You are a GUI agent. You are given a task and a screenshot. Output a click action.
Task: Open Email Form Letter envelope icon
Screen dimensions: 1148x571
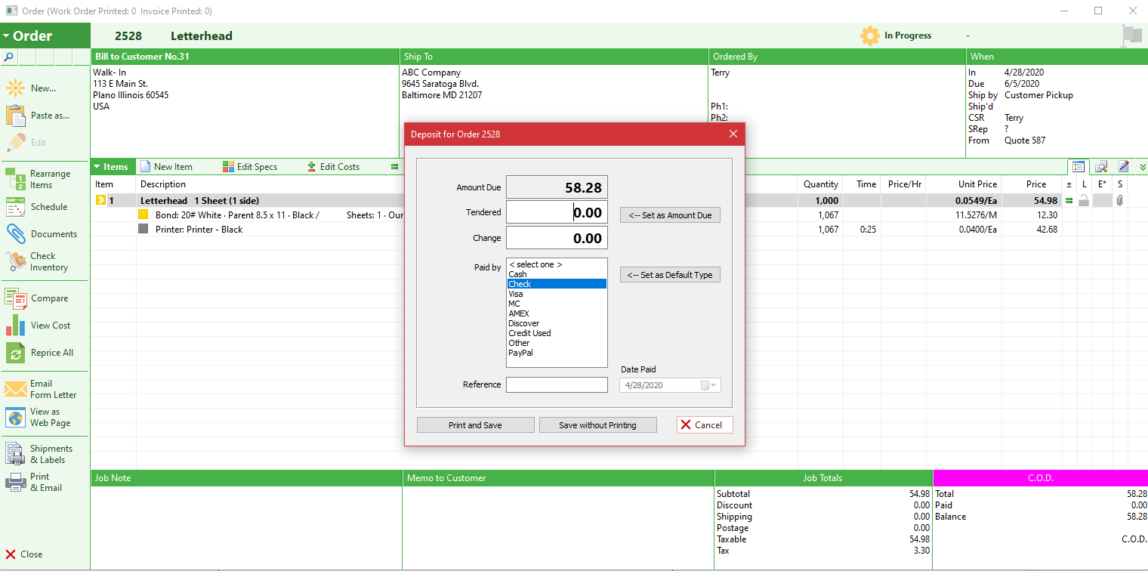(x=15, y=389)
